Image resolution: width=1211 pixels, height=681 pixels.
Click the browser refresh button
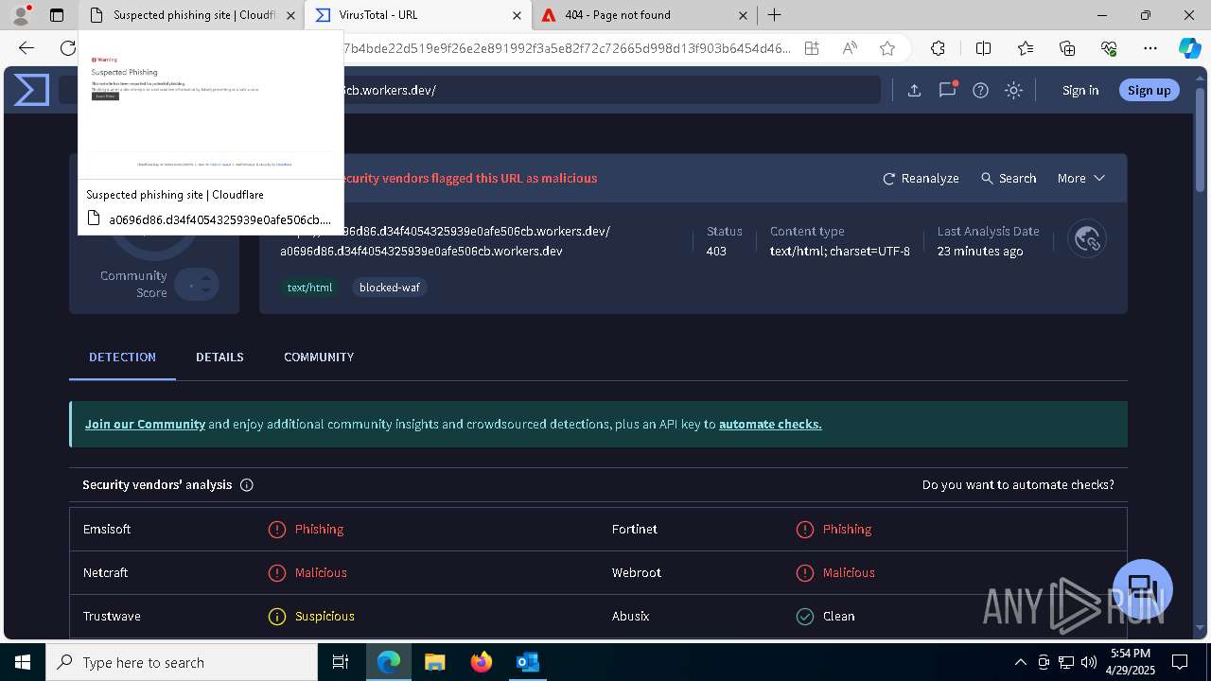tap(67, 48)
